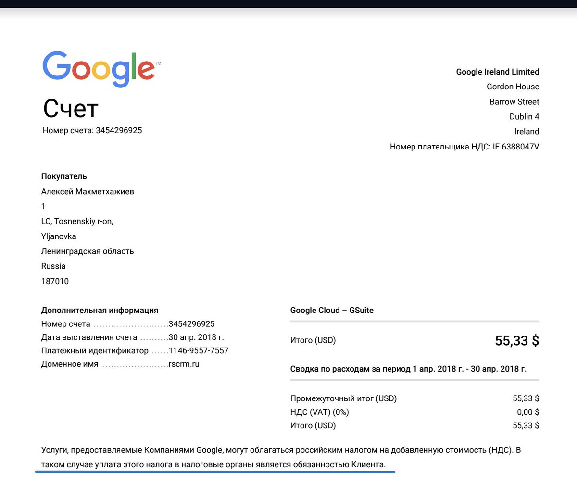Select VAT amount '0,00 $'

pos(528,412)
